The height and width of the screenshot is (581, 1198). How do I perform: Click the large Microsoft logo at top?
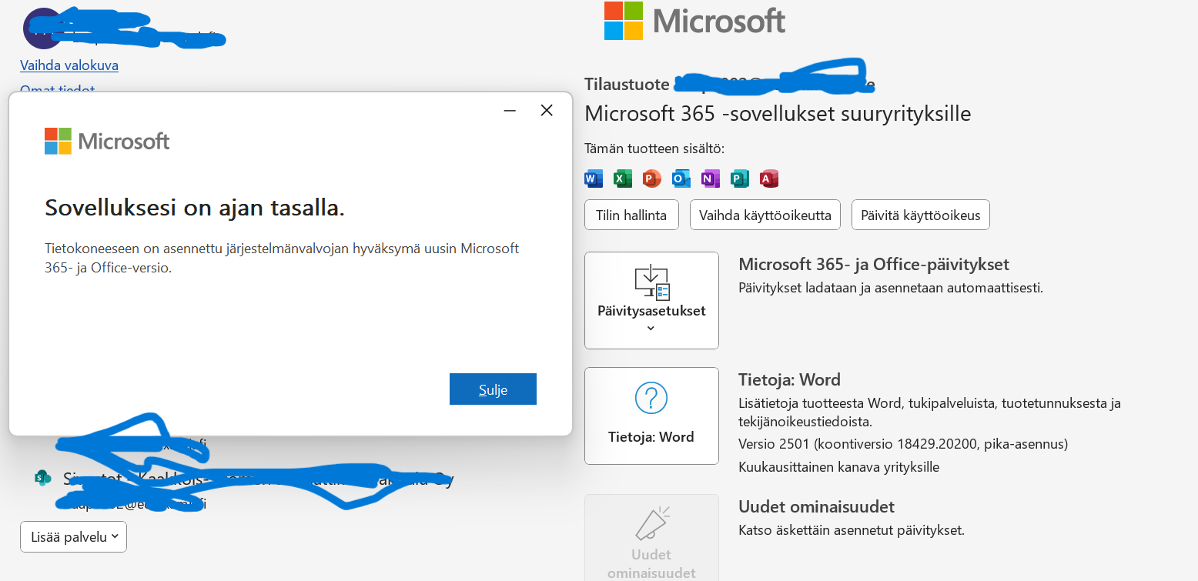694,21
